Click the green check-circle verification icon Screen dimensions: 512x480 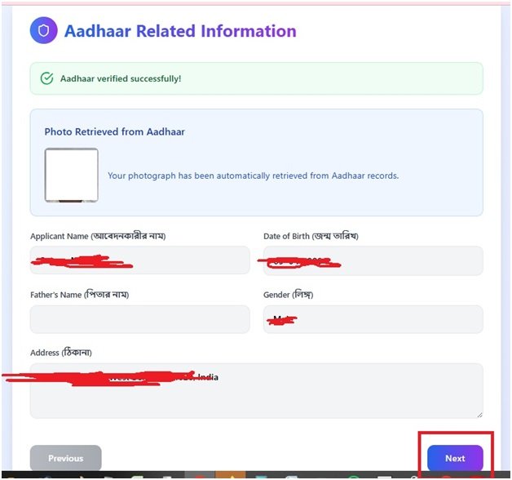46,78
